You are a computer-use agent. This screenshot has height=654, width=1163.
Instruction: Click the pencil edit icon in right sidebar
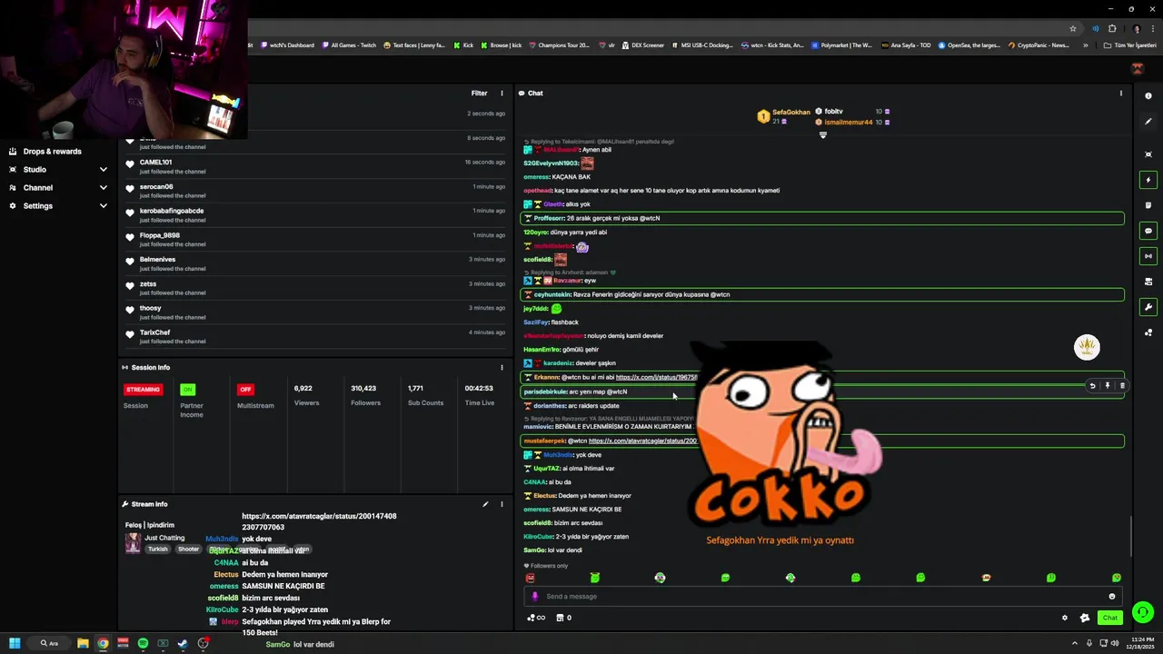[1148, 121]
